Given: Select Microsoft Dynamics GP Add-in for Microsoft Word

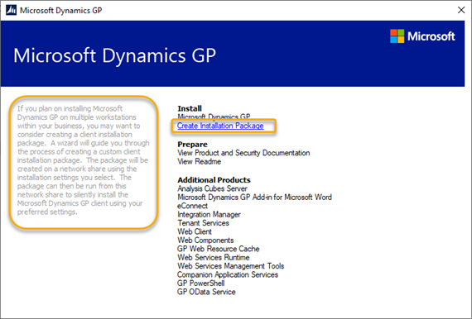Looking at the screenshot, I should click(254, 197).
